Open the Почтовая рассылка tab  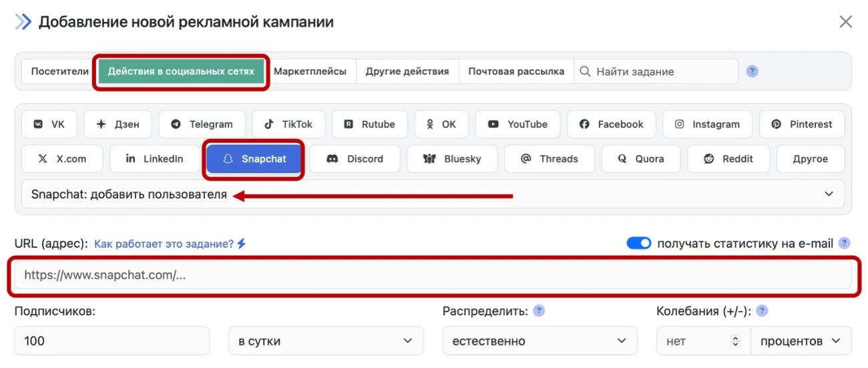click(516, 71)
